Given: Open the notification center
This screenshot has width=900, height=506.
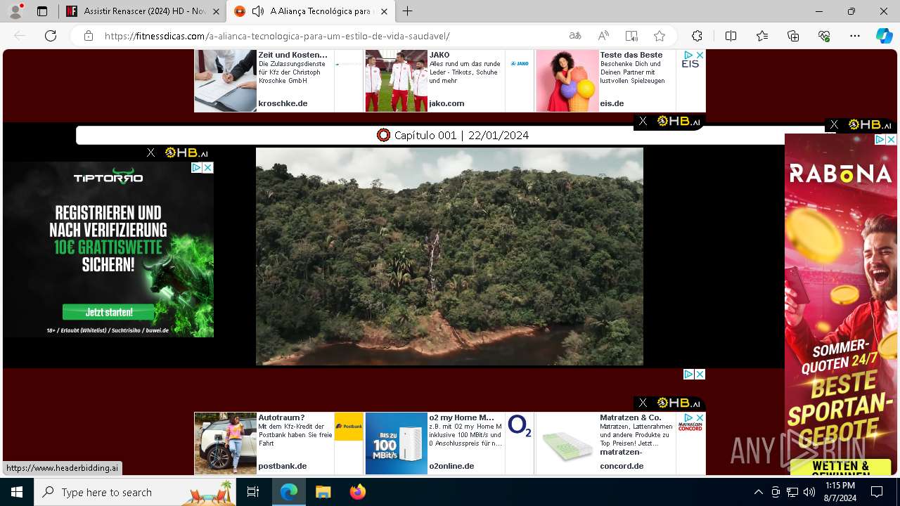Looking at the screenshot, I should pos(877,492).
